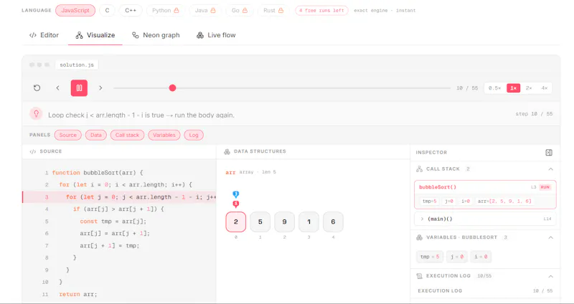Step back to the previous step
The width and height of the screenshot is (574, 304).
pyautogui.click(x=58, y=87)
